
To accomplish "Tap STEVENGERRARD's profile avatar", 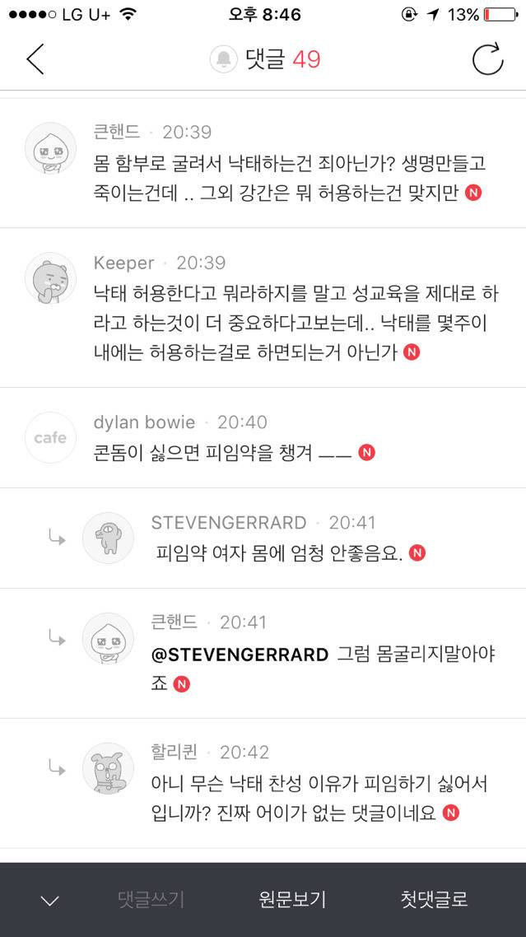I will point(108,537).
